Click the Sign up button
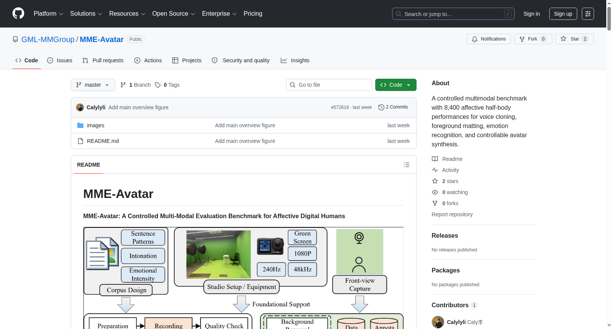Screen dimensions: 612x329 (563, 14)
